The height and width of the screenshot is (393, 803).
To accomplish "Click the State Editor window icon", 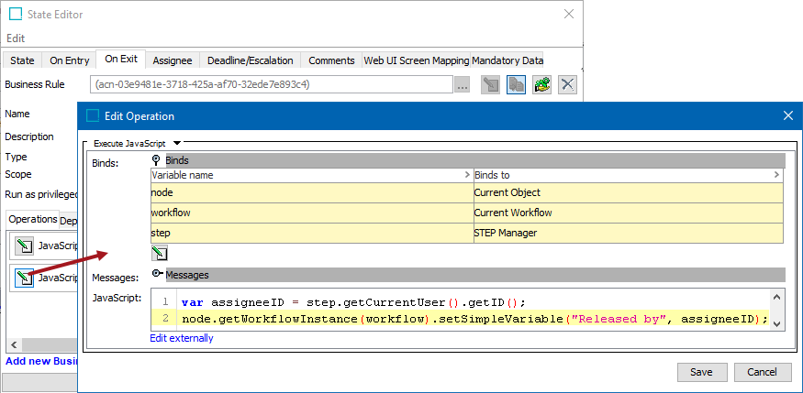I will [16, 15].
